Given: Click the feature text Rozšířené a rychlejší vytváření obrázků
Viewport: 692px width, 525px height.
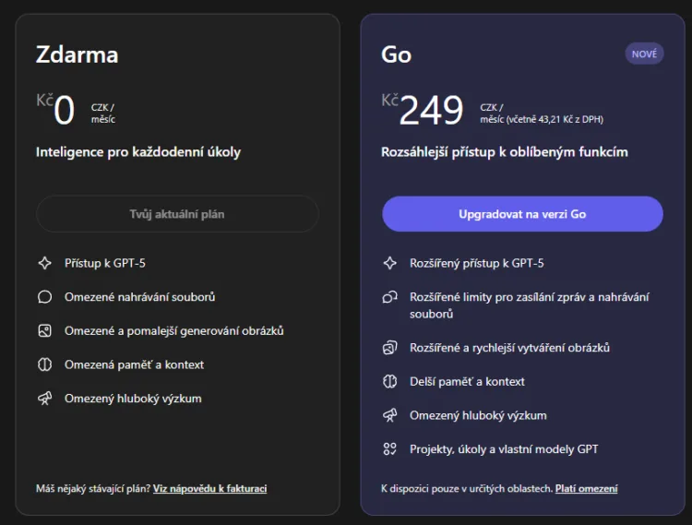Looking at the screenshot, I should click(509, 348).
